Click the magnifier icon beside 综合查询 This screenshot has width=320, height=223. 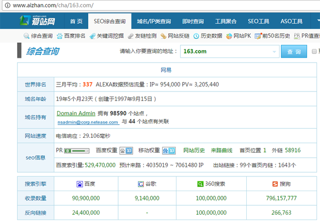click(x=26, y=36)
